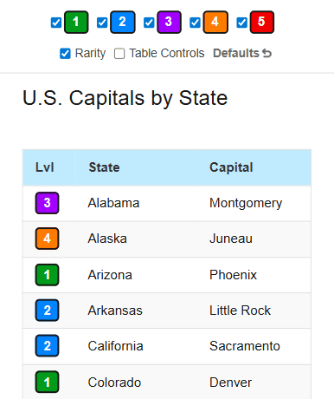
Task: Uncheck the level 5 filter checkbox
Action: (x=241, y=23)
